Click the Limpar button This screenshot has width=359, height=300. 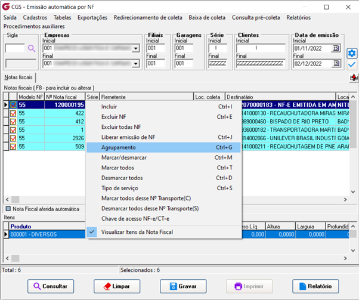point(117,286)
